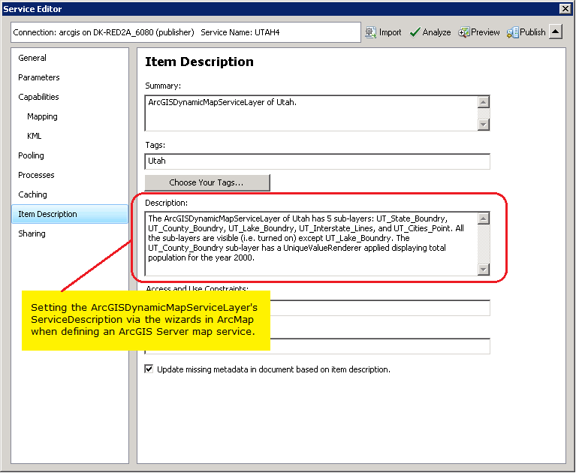Click the Tags field containing Utah
This screenshot has width=576, height=473.
click(x=318, y=161)
